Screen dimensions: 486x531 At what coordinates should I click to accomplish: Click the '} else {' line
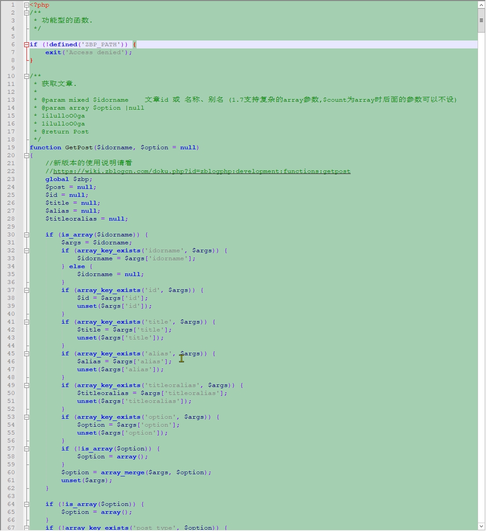(77, 266)
